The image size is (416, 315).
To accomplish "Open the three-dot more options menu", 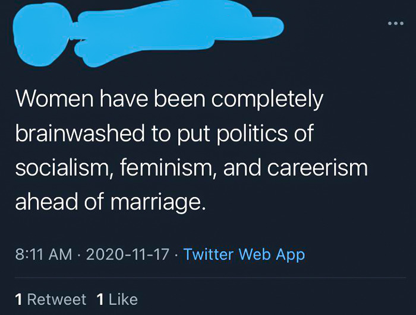I will point(395,24).
